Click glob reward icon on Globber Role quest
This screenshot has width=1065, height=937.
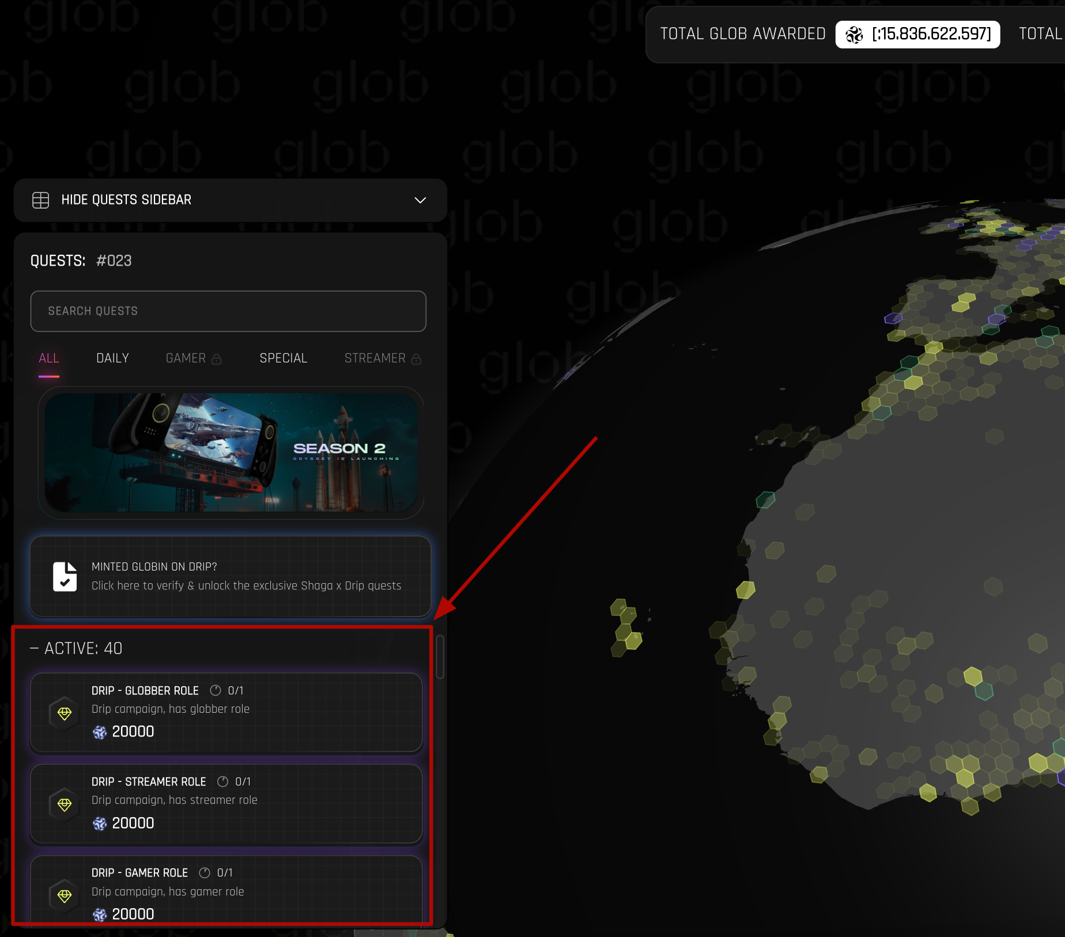coord(100,732)
